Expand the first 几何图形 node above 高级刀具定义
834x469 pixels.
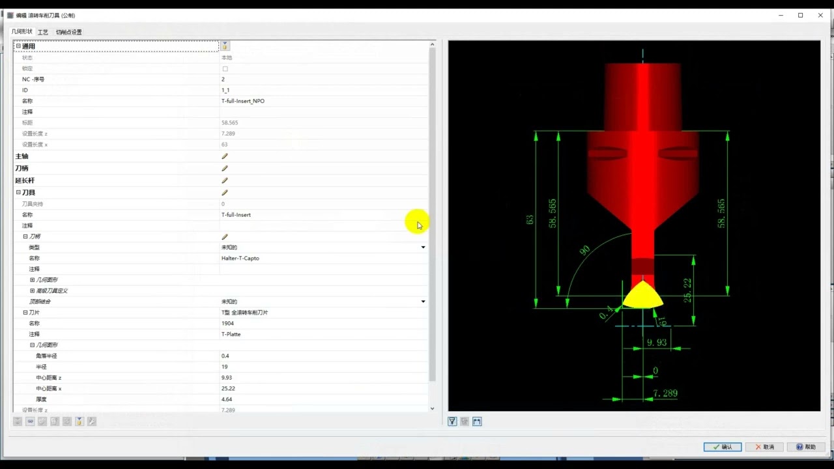click(x=32, y=280)
